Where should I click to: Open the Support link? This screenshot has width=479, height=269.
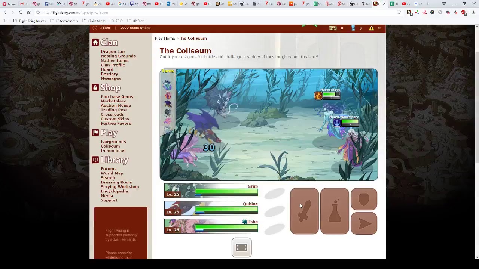point(109,200)
